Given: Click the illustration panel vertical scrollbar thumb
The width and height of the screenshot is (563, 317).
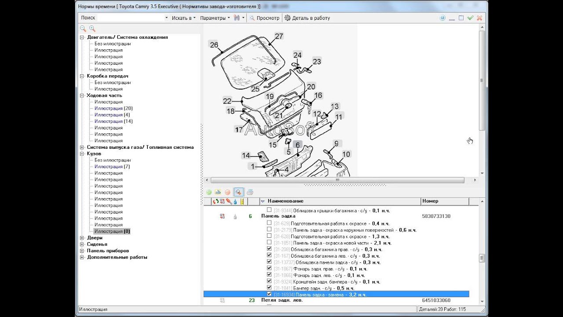Looking at the screenshot, I should point(482,81).
